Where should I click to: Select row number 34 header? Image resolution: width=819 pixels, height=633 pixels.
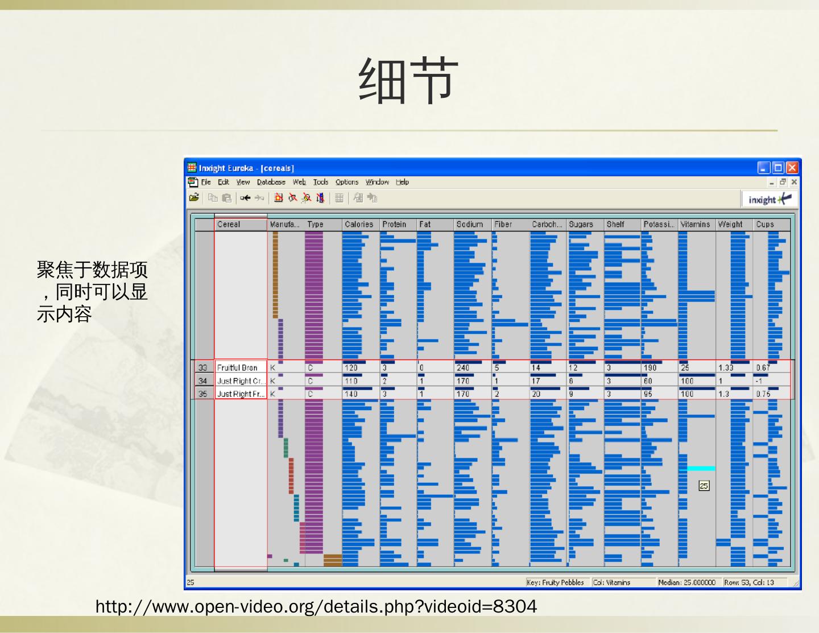click(203, 380)
